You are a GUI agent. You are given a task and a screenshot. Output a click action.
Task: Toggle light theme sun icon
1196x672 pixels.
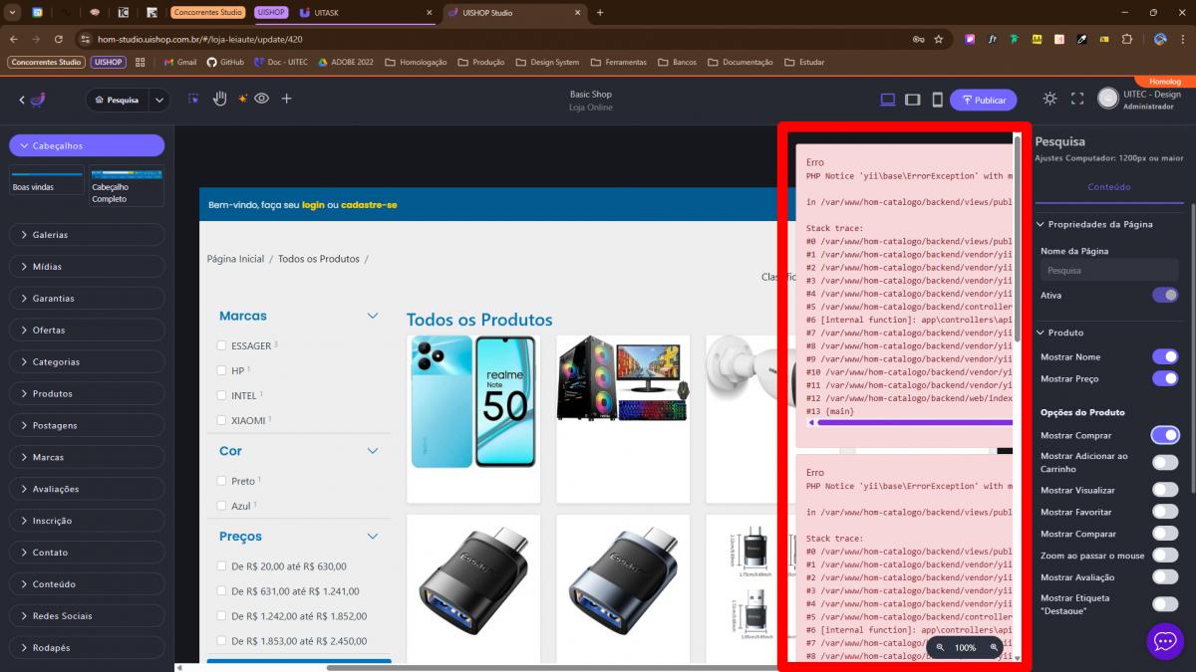1049,99
